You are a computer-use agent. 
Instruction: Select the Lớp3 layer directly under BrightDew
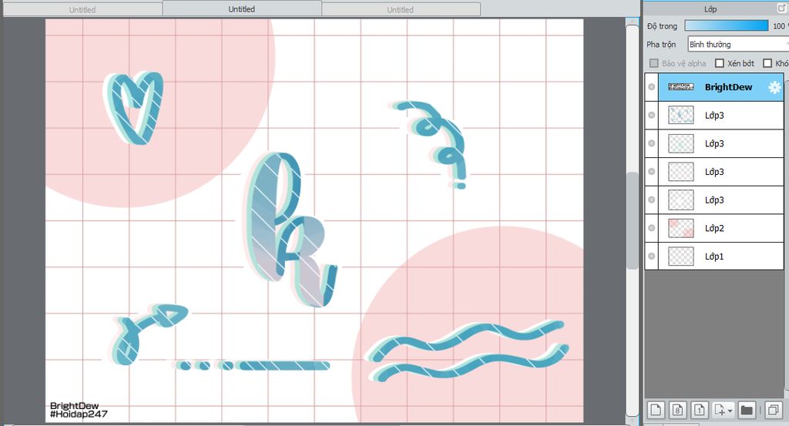[x=720, y=116]
